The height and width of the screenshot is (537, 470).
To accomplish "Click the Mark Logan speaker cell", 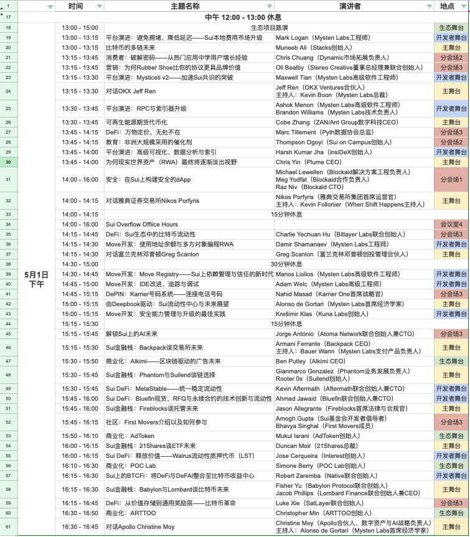I will (x=354, y=38).
